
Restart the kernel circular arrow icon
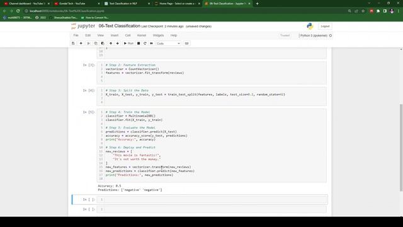click(145, 44)
